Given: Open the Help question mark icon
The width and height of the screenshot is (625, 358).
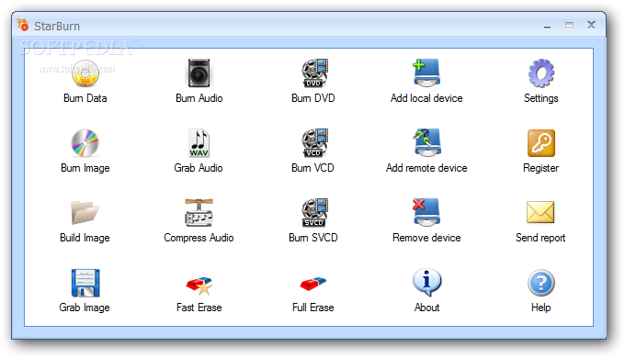Looking at the screenshot, I should pyautogui.click(x=540, y=283).
